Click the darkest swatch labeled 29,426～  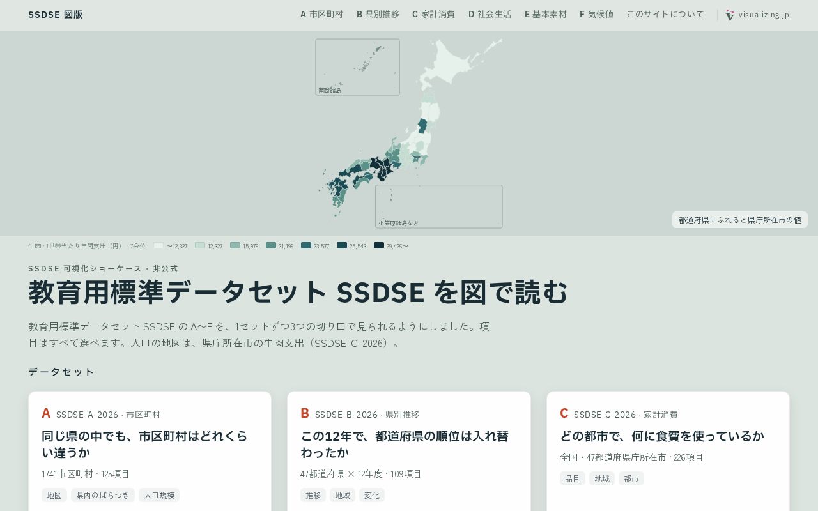pos(379,245)
